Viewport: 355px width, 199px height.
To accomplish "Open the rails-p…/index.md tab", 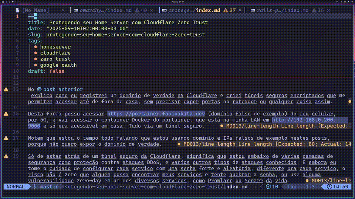I will pos(283,10).
